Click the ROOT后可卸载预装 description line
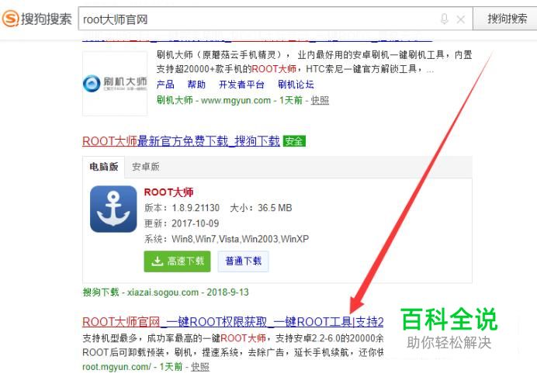This screenshot has height=377, width=537. tap(233, 352)
